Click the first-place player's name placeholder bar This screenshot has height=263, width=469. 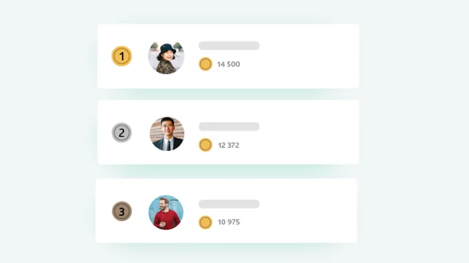point(229,46)
